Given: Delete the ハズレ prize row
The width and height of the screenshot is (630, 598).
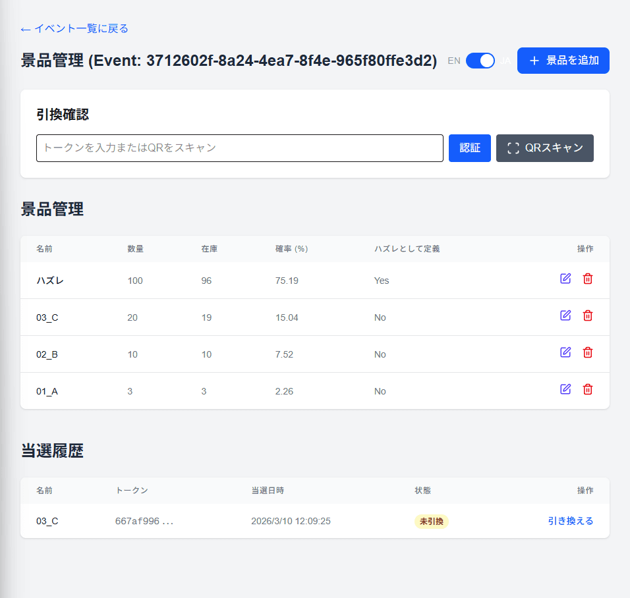Looking at the screenshot, I should 587,279.
